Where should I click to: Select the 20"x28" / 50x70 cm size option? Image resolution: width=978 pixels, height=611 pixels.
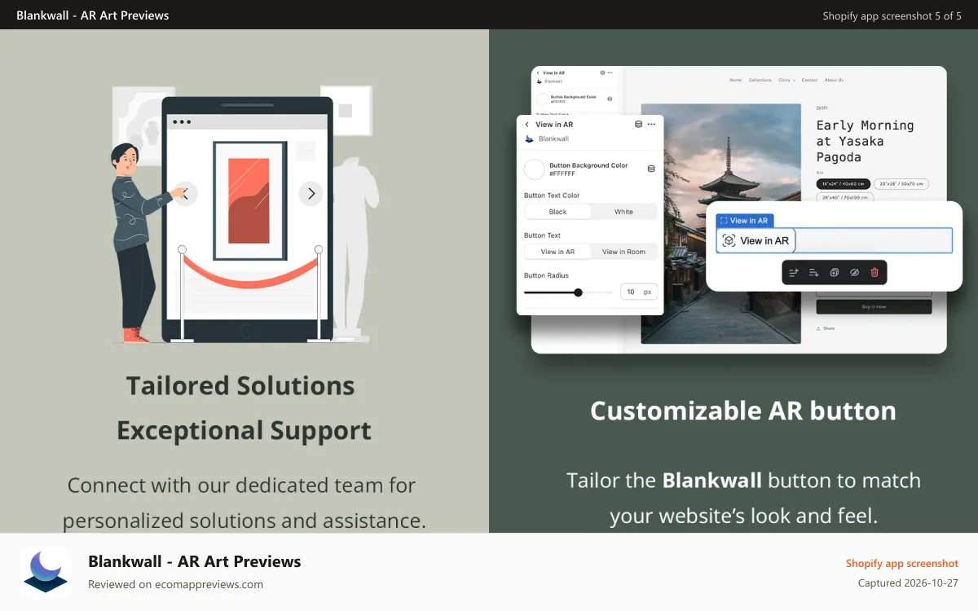click(902, 184)
